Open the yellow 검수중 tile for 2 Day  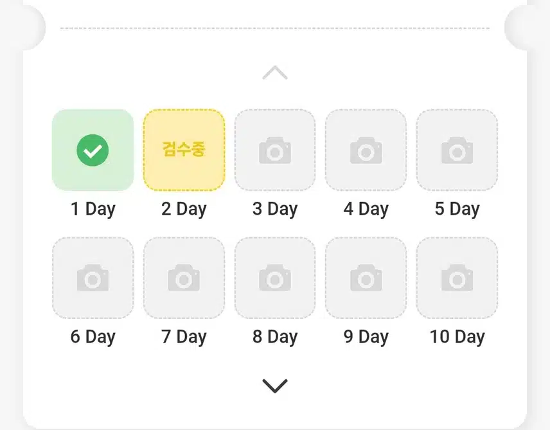[184, 150]
